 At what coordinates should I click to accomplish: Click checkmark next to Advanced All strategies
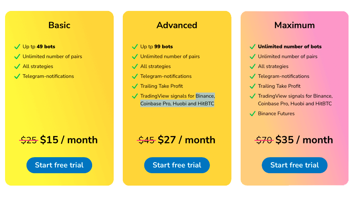click(x=135, y=66)
